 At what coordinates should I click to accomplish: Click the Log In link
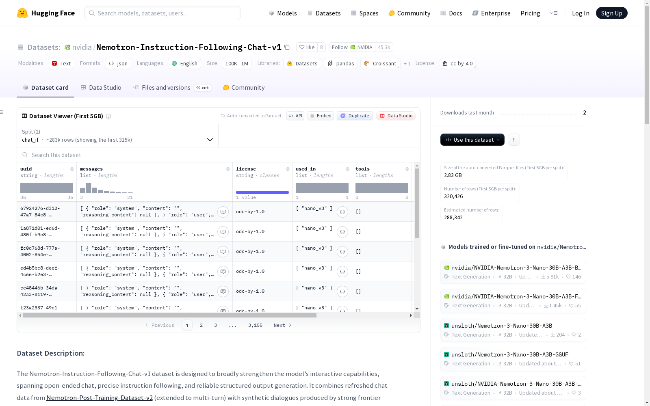point(581,13)
